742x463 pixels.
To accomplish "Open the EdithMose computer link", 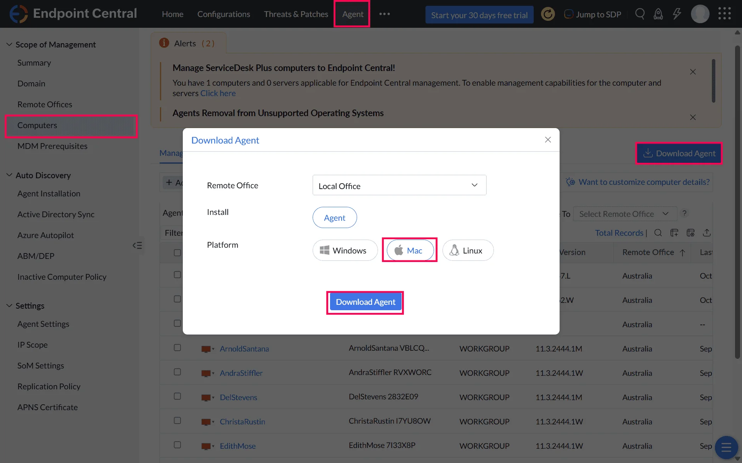I will (238, 446).
